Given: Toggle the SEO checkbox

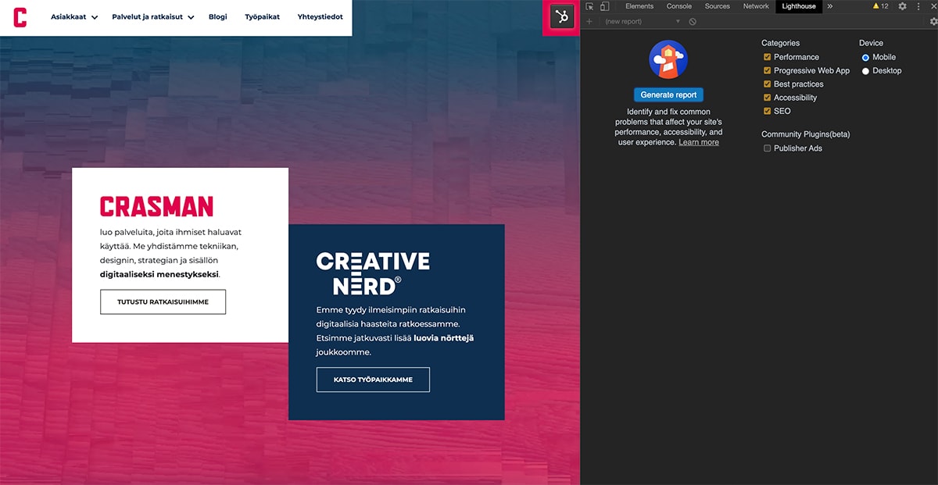Looking at the screenshot, I should click(768, 111).
